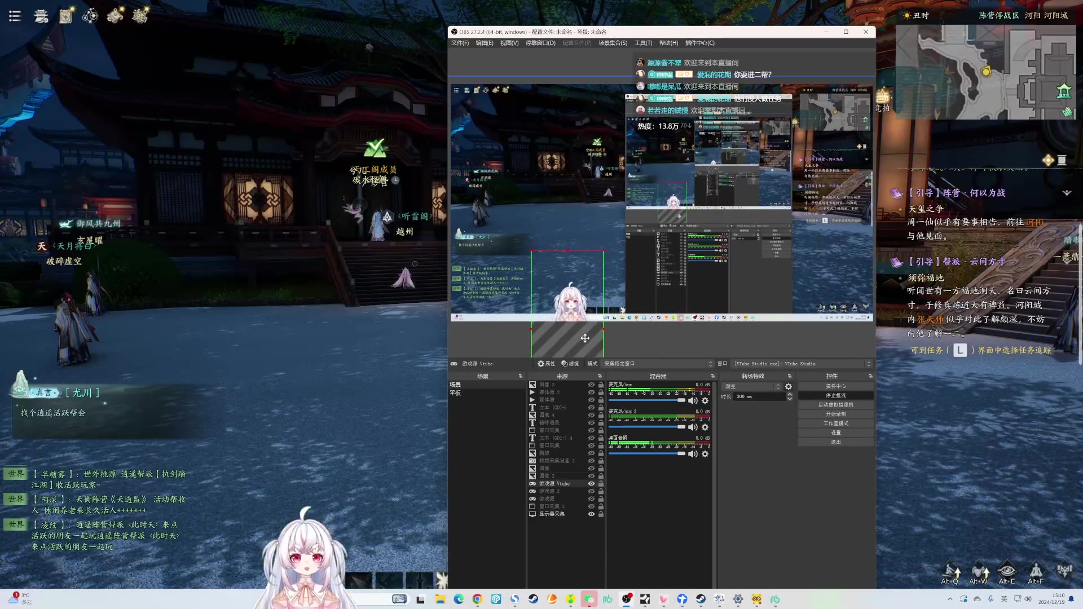Open OBS 工具(T) menu
Viewport: 1083px width, 609px height.
click(x=643, y=43)
